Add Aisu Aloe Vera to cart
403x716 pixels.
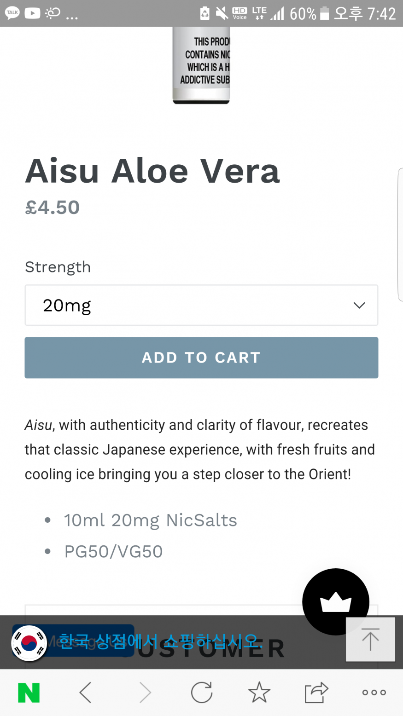pyautogui.click(x=201, y=358)
